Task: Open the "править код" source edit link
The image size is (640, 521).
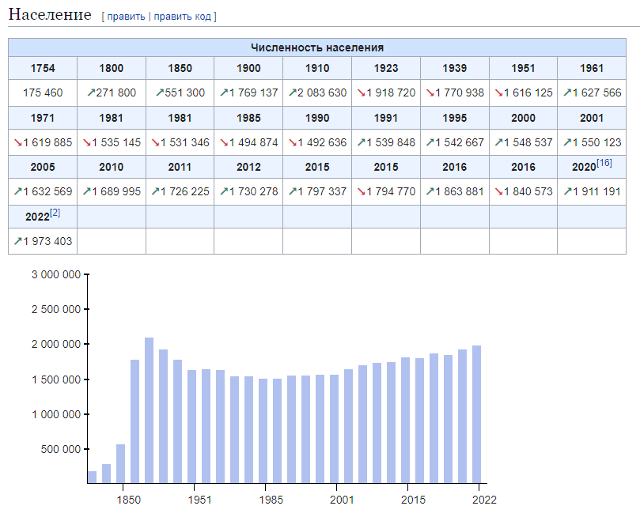Action: point(183,16)
